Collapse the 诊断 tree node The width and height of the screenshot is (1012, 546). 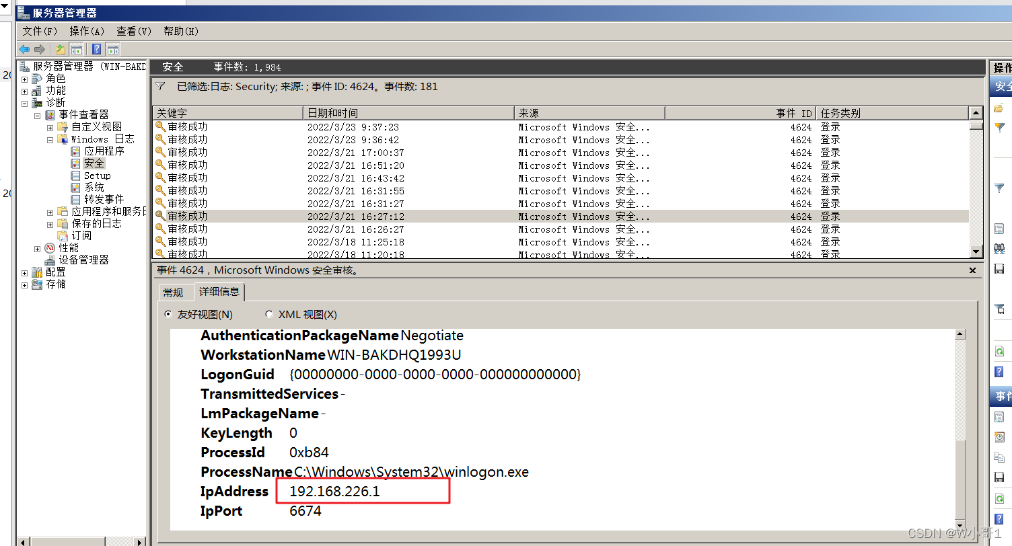pos(25,103)
